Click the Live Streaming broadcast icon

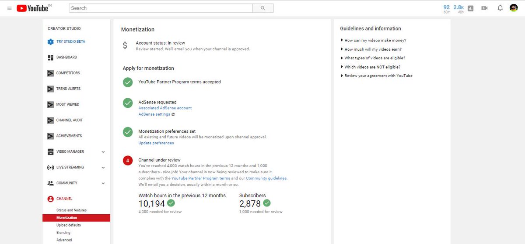click(51, 168)
